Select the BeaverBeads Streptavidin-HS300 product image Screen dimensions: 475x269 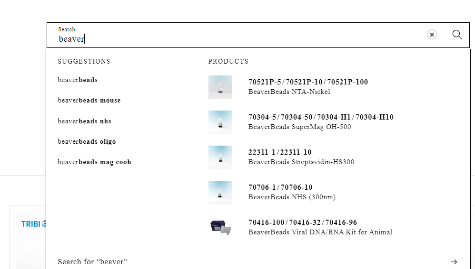point(220,158)
